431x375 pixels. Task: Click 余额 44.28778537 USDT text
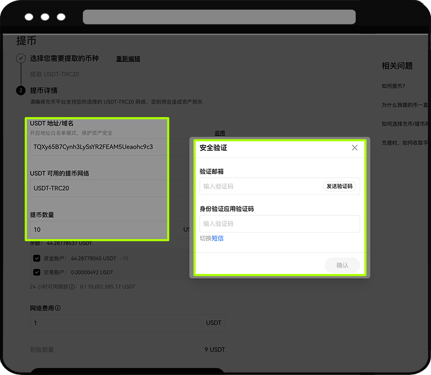[61, 243]
